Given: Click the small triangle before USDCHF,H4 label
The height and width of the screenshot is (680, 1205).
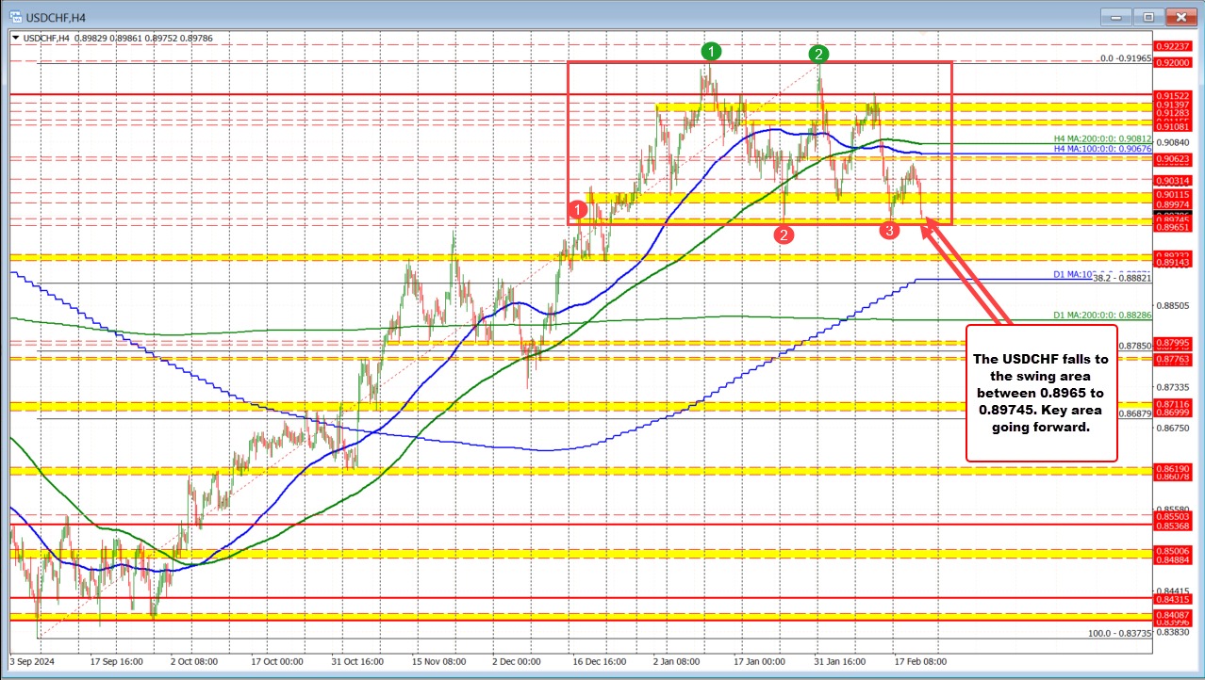Looking at the screenshot, I should coord(15,38).
